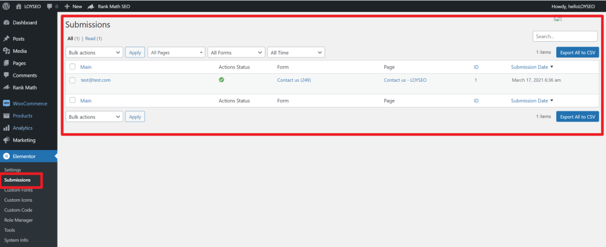Image resolution: width=606 pixels, height=247 pixels.
Task: Click the bottom Apply button
Action: [x=135, y=117]
